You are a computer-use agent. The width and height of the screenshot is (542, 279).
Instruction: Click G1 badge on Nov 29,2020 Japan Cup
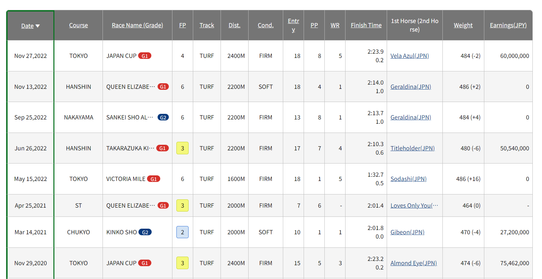tap(145, 263)
